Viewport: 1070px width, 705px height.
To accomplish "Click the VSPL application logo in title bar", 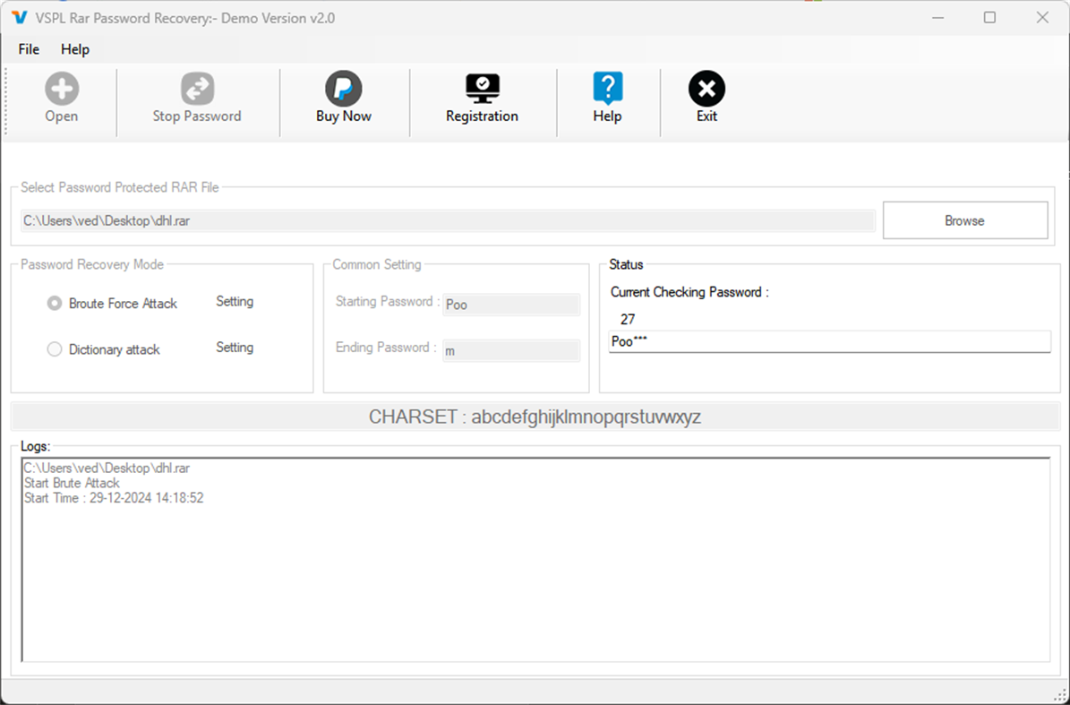I will (x=20, y=17).
